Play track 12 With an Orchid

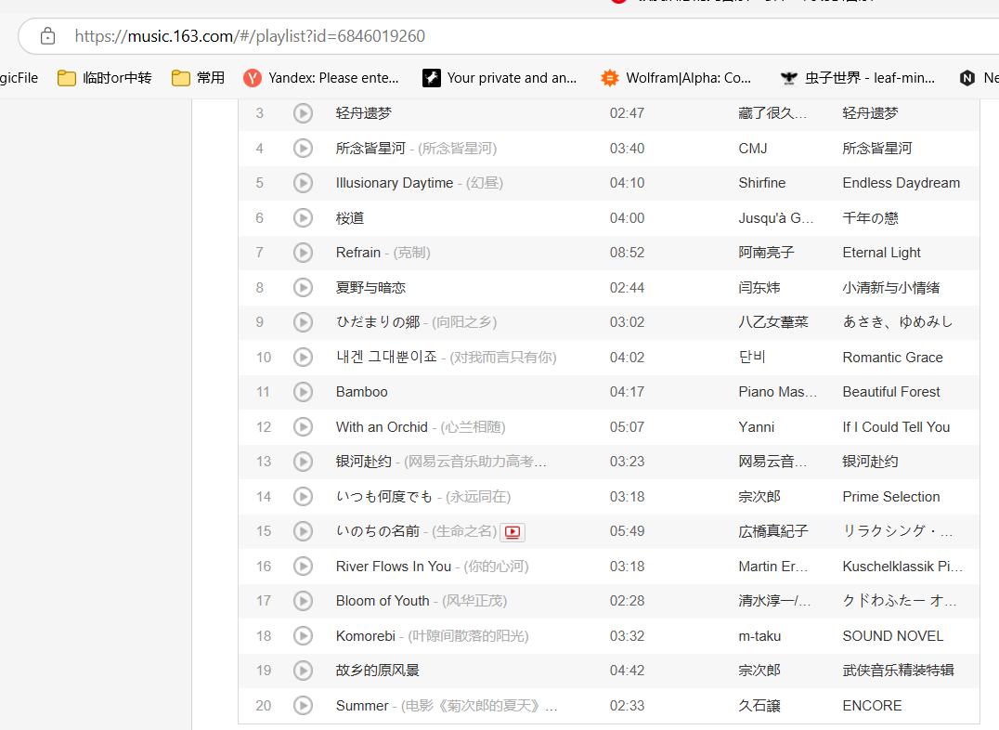[x=303, y=426]
